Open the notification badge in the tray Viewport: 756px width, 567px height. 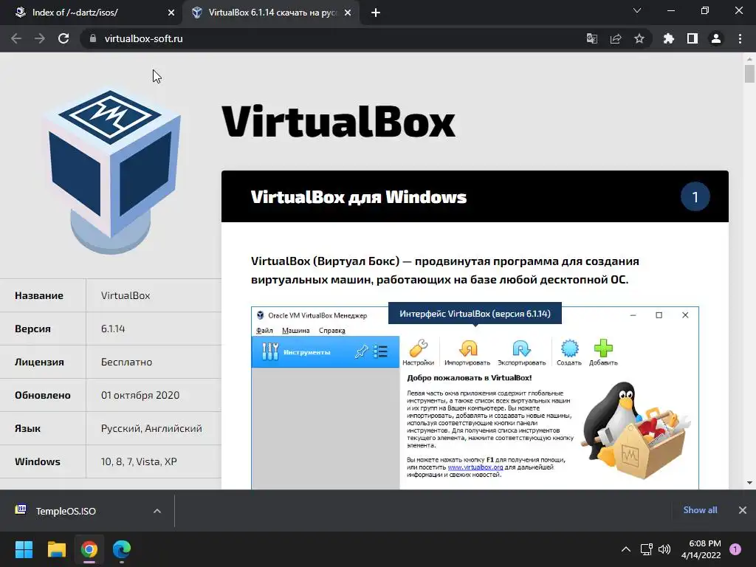point(735,549)
